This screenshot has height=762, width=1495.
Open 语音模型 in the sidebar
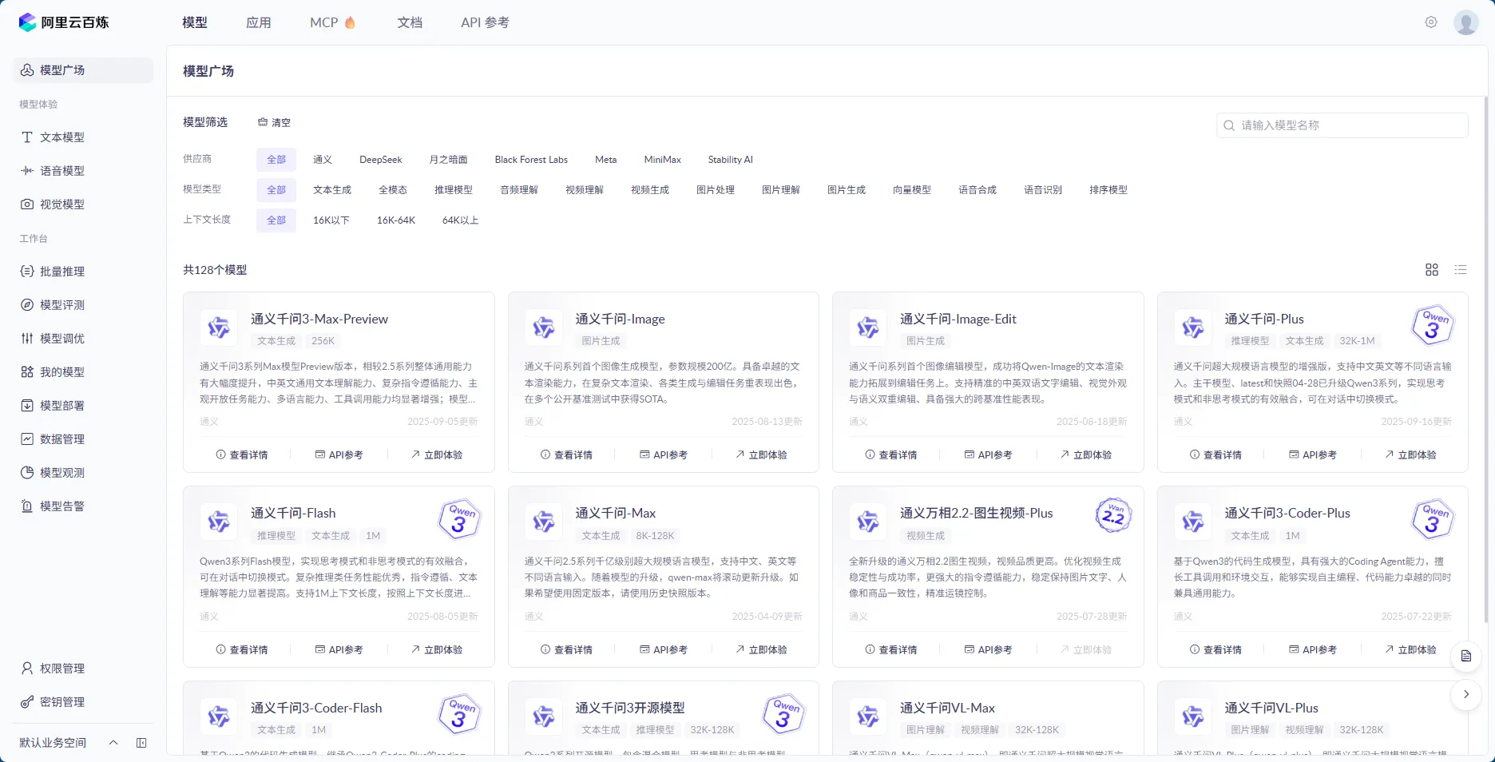click(x=61, y=170)
